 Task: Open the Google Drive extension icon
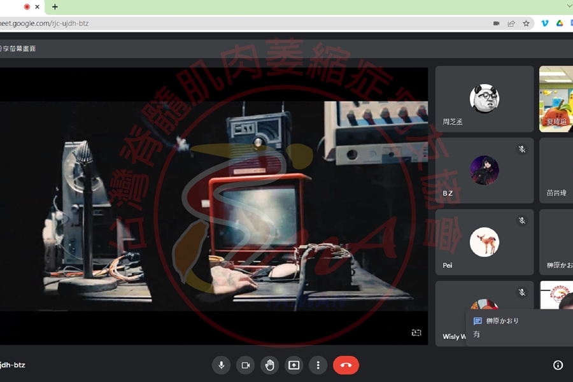(560, 24)
